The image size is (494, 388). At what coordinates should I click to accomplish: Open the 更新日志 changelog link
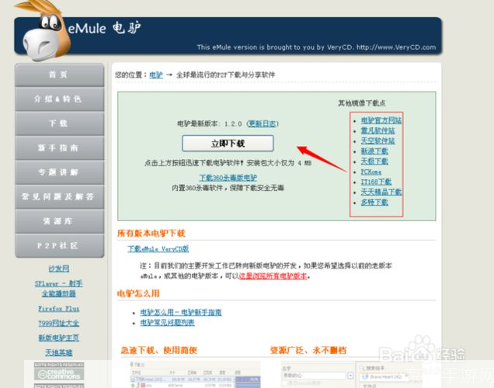pyautogui.click(x=262, y=123)
